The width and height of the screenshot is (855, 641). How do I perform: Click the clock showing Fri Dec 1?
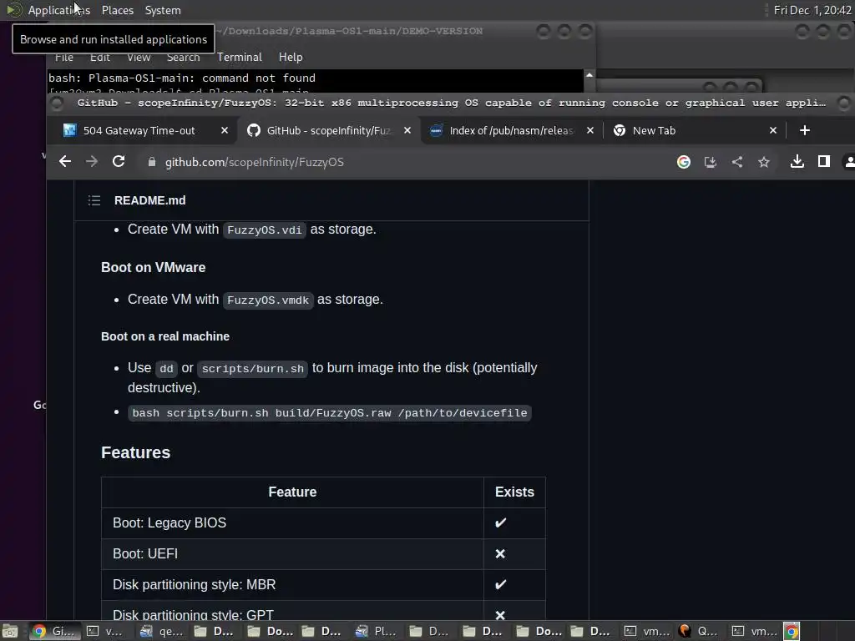coord(812,10)
